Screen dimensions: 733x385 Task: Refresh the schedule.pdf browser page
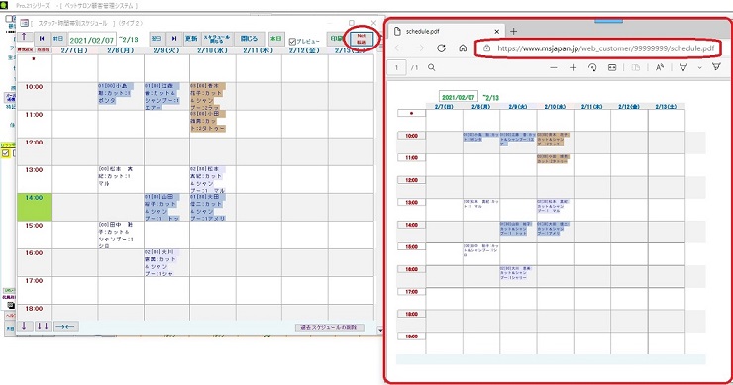(x=441, y=48)
